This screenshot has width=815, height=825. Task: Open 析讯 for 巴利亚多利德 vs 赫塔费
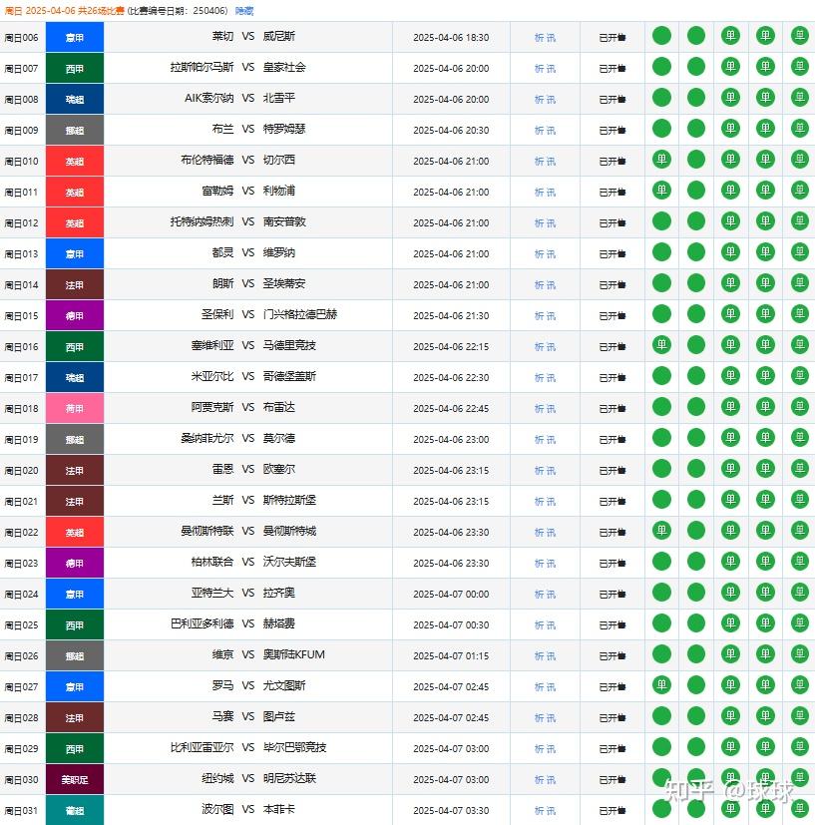(x=545, y=624)
